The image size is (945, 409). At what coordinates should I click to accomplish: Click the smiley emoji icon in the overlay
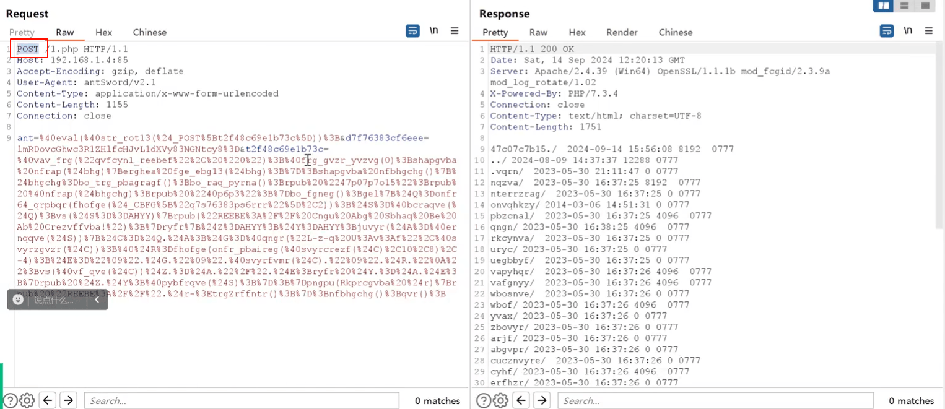(18, 299)
